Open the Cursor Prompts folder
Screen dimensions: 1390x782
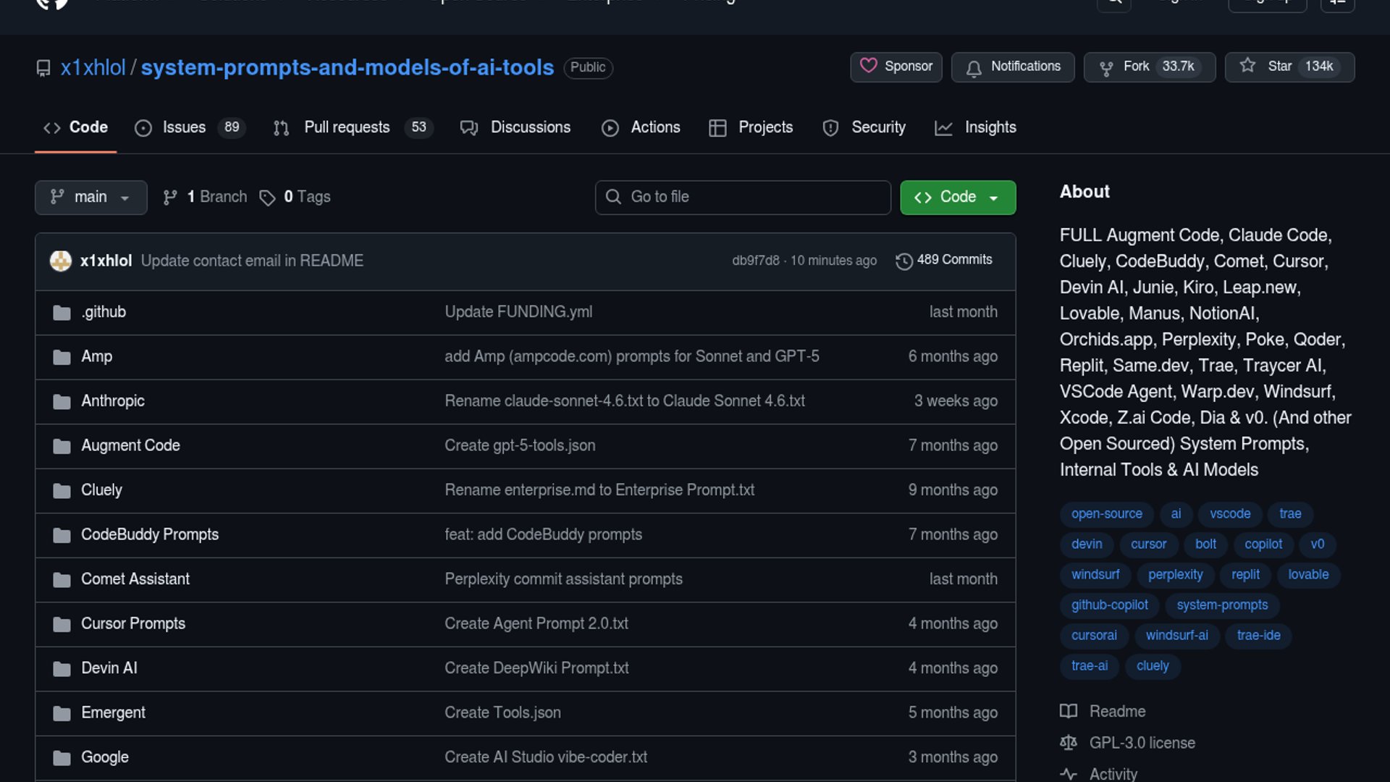coord(133,623)
